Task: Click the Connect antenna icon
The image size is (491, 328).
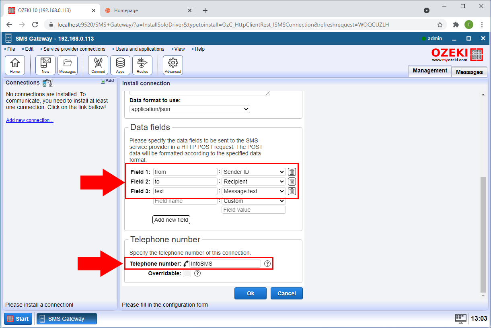Action: click(x=98, y=65)
